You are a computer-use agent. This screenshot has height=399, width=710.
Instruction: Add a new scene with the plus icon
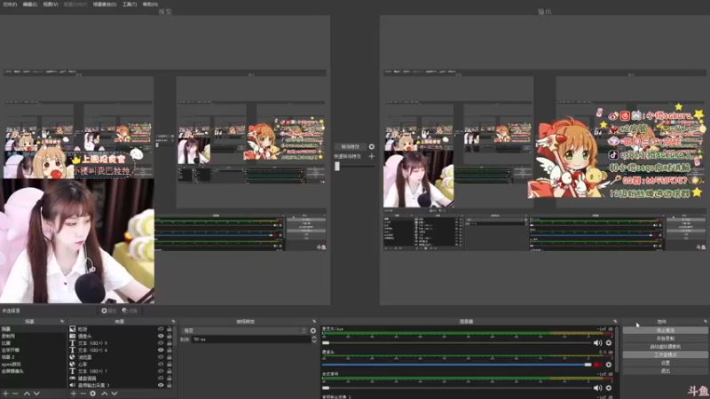click(x=5, y=394)
